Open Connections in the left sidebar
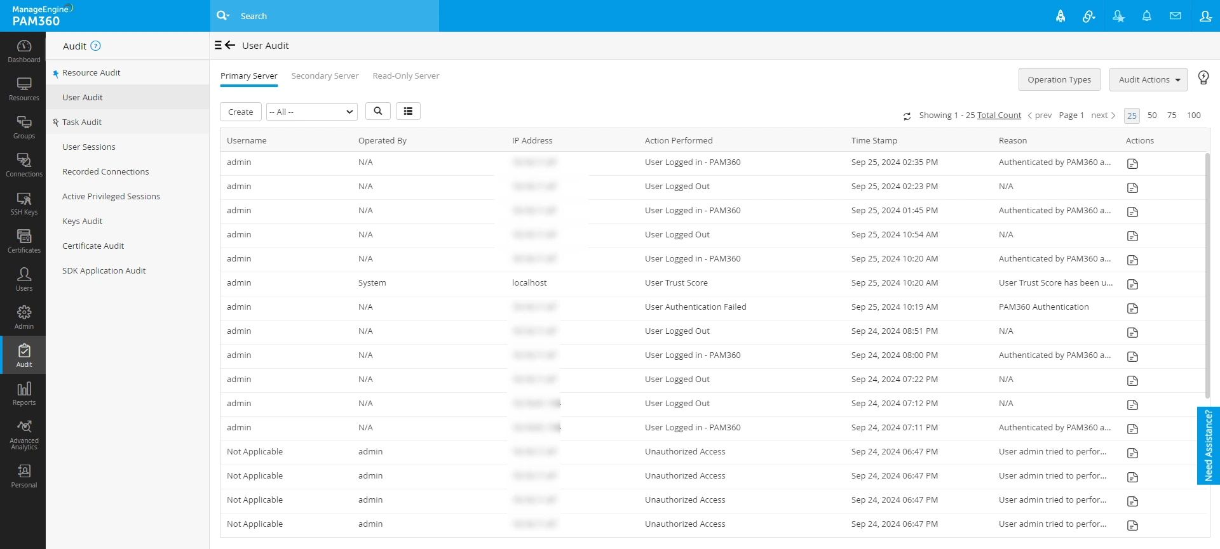 (x=24, y=165)
